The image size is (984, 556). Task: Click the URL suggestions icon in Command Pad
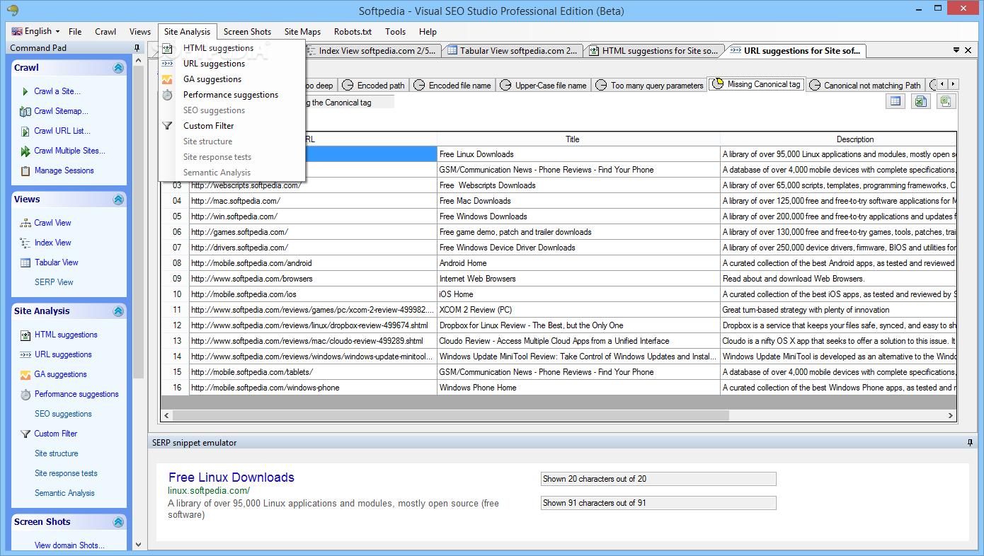click(x=25, y=354)
